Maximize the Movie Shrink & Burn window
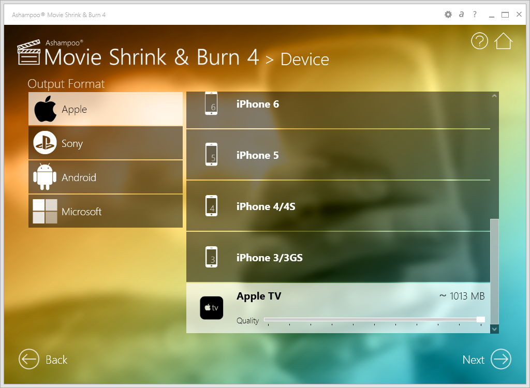 (505, 14)
